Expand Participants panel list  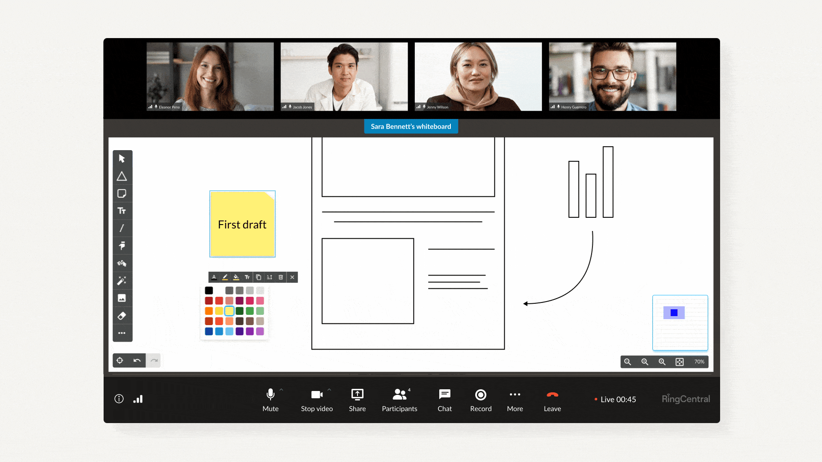[x=399, y=400]
